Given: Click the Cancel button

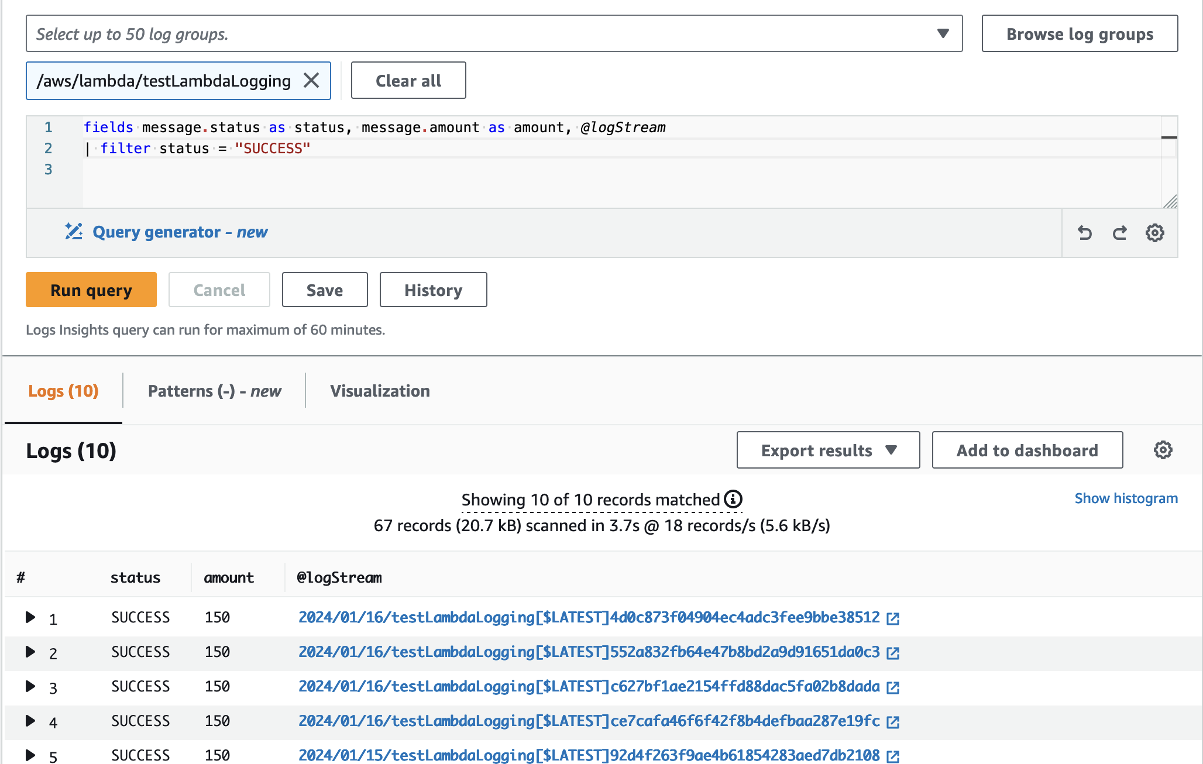Looking at the screenshot, I should [219, 290].
